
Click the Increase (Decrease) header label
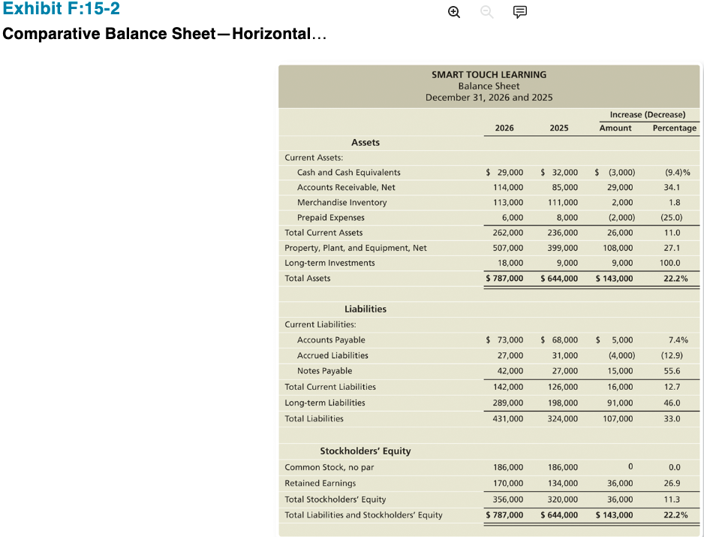(648, 114)
